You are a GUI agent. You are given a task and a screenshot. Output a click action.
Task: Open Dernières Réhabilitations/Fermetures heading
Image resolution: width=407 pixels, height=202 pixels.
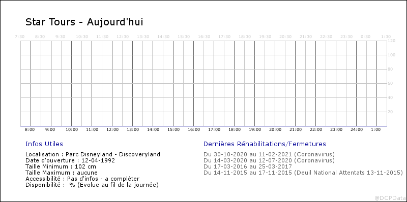pos(265,144)
